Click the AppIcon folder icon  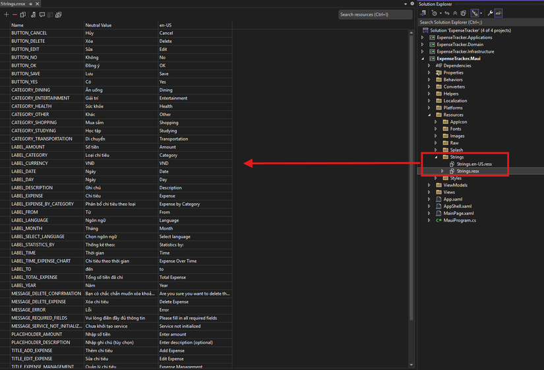point(446,122)
